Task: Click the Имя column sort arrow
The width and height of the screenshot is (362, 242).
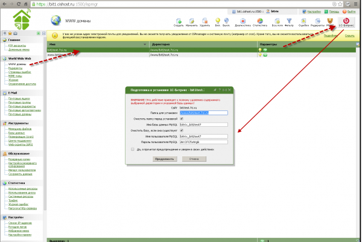Action: point(145,44)
